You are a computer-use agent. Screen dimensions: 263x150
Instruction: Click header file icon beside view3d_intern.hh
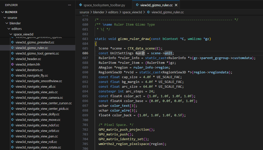coord(13,64)
